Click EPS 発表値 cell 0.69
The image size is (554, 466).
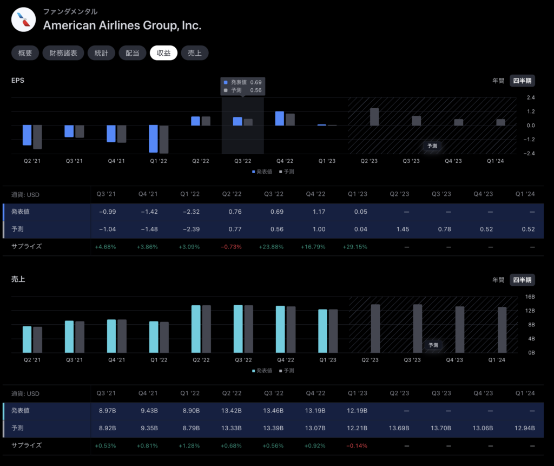(277, 212)
